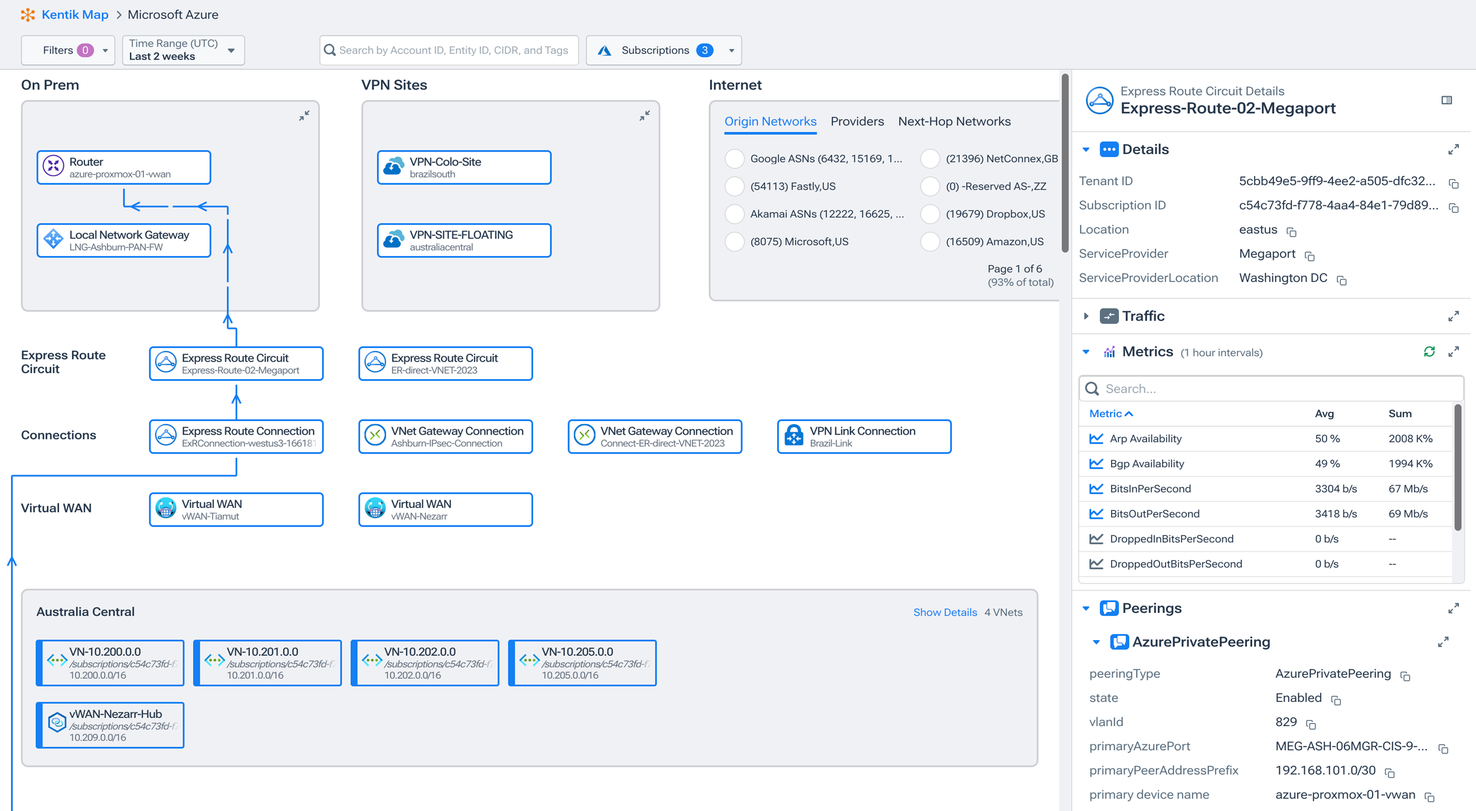Viewport: 1476px width, 811px height.
Task: Copy the Tenant ID value
Action: click(x=1454, y=184)
